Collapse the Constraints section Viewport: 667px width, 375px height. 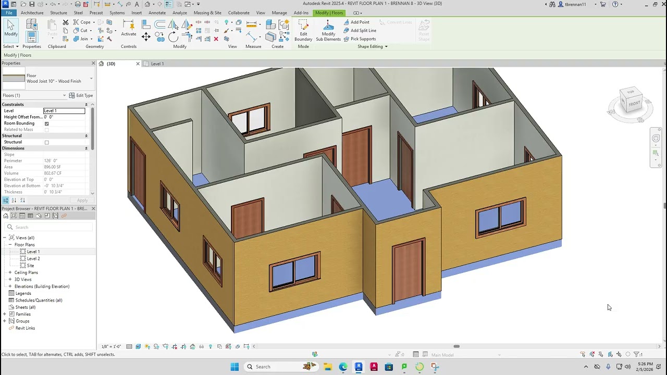click(x=86, y=105)
